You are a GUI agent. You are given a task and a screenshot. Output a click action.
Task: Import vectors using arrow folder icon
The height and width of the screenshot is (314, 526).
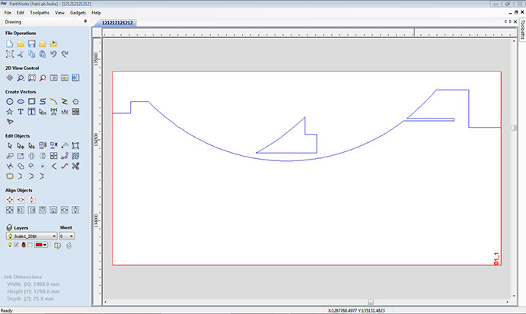53,43
